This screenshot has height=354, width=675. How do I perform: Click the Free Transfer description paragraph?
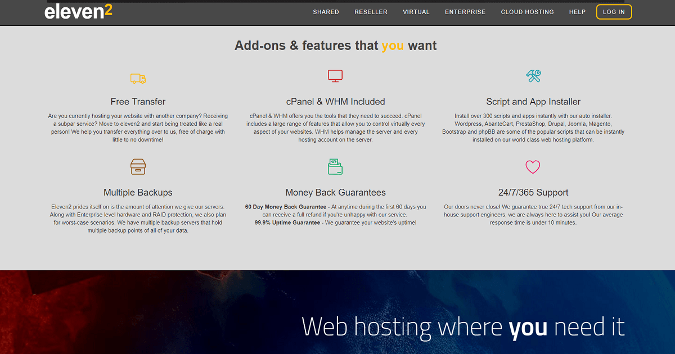(x=138, y=128)
